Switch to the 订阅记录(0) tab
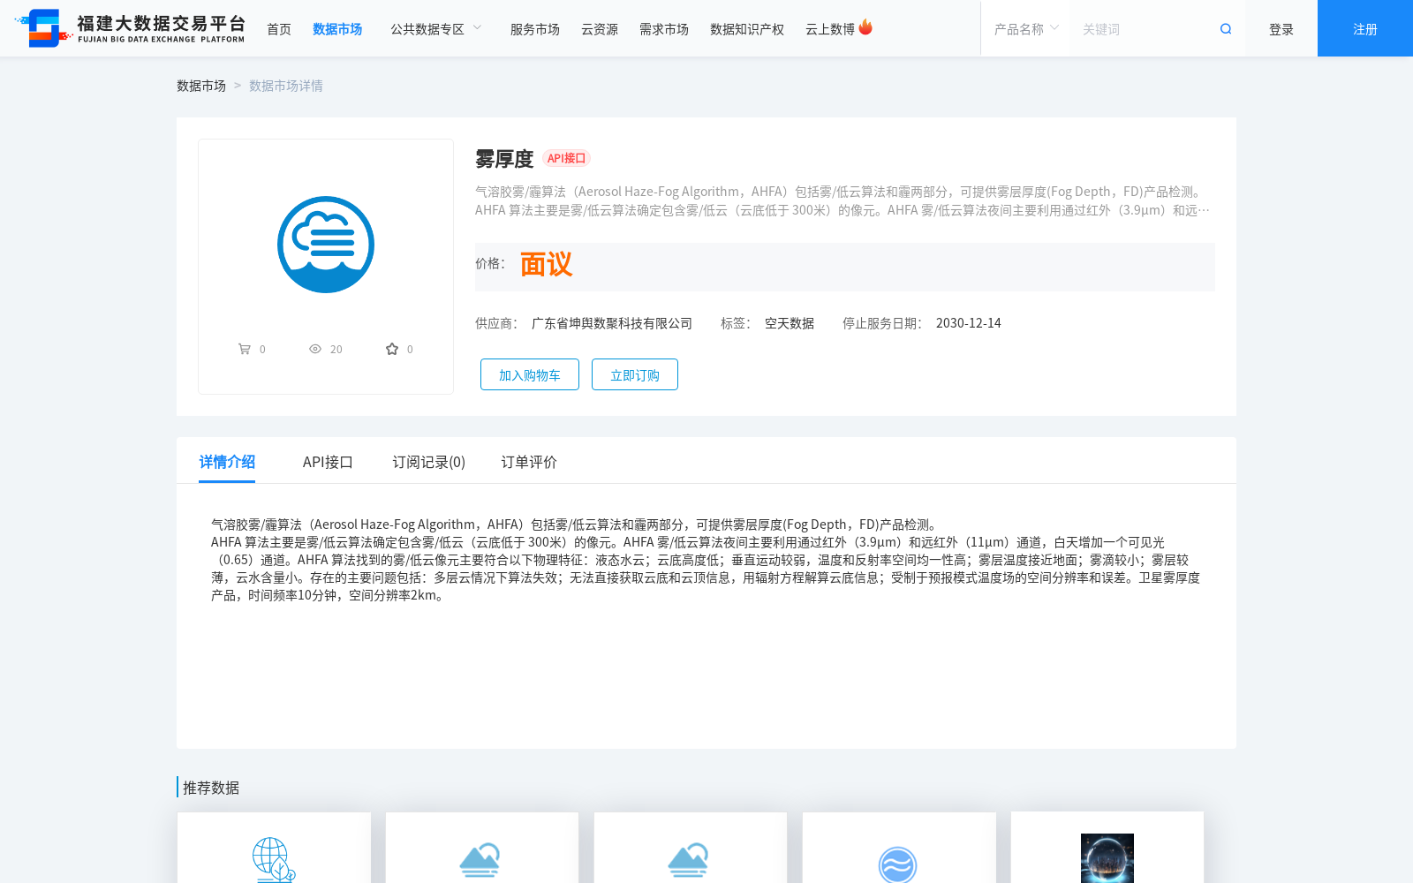The image size is (1413, 883). click(429, 462)
